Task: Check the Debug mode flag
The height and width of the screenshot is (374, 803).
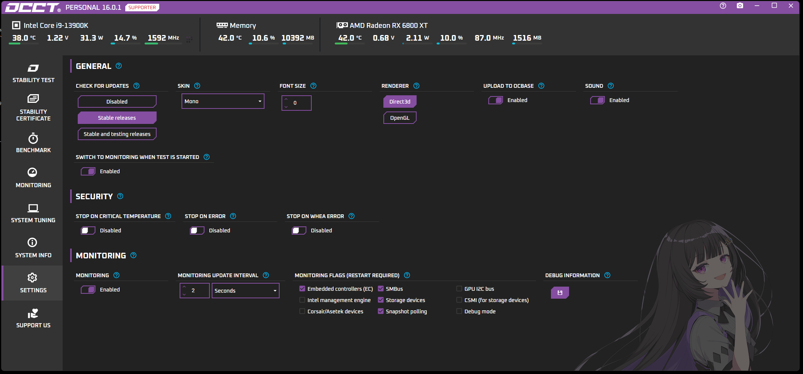Action: point(459,311)
